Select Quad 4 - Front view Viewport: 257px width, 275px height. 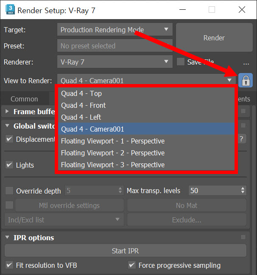146,105
